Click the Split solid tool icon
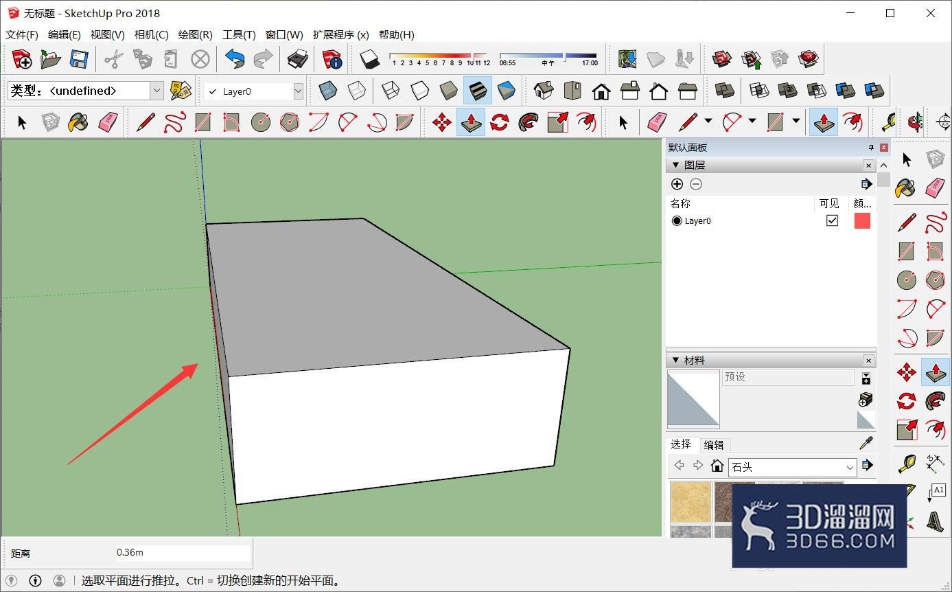The image size is (952, 592). click(x=874, y=91)
